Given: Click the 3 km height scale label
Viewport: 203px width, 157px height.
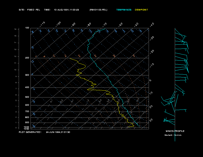Looking at the screenshot, I should 16,112.
